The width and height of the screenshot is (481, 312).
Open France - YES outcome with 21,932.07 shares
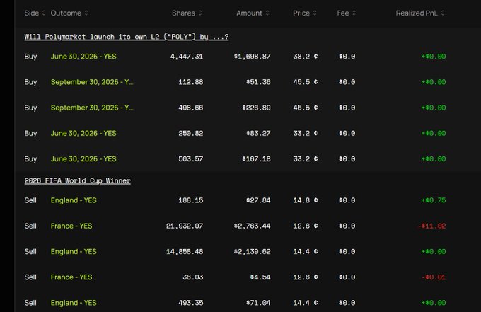pyautogui.click(x=71, y=226)
